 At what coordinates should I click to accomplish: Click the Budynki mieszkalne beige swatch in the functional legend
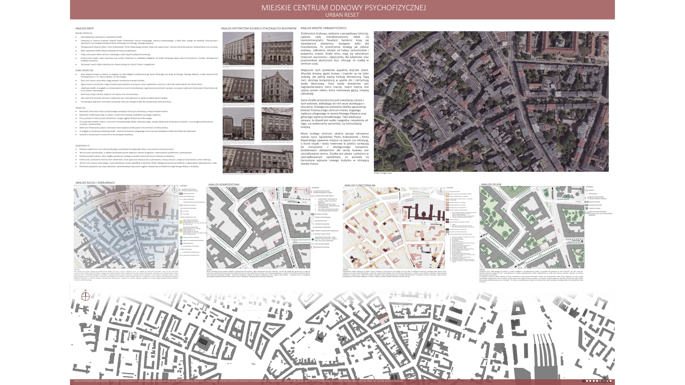tap(447, 192)
